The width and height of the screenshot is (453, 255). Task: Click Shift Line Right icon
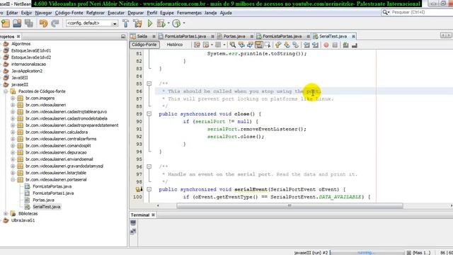pyautogui.click(x=316, y=45)
